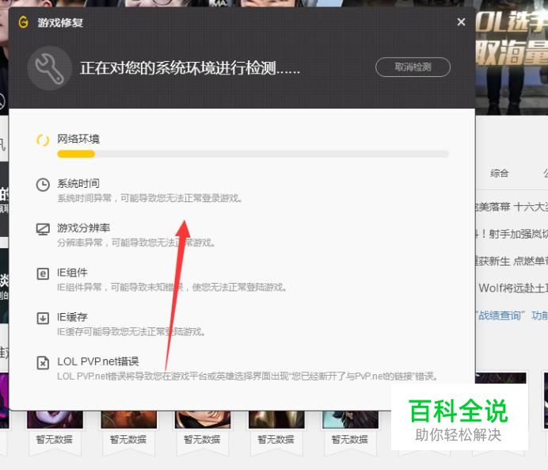The height and width of the screenshot is (470, 548).
Task: Click the wrench repair icon
Action: pos(50,68)
